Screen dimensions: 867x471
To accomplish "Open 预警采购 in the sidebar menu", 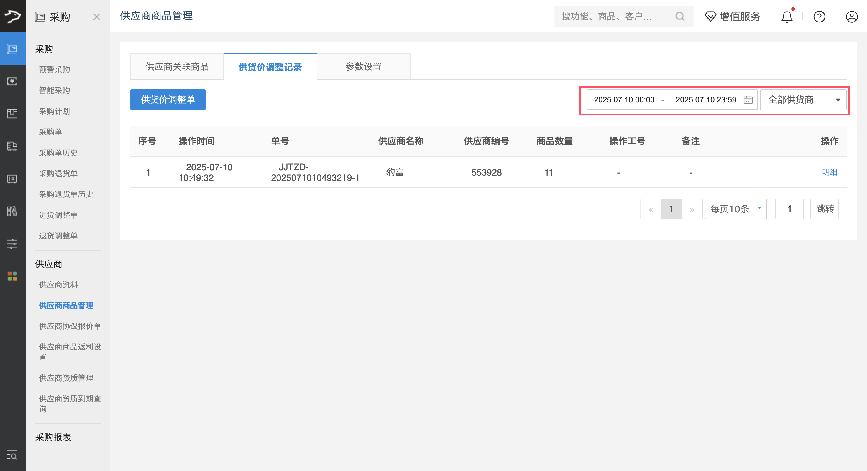I will point(55,70).
